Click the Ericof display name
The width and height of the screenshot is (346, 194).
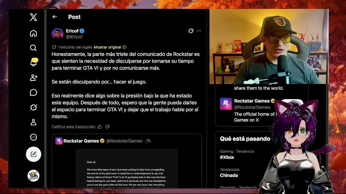pos(72,31)
